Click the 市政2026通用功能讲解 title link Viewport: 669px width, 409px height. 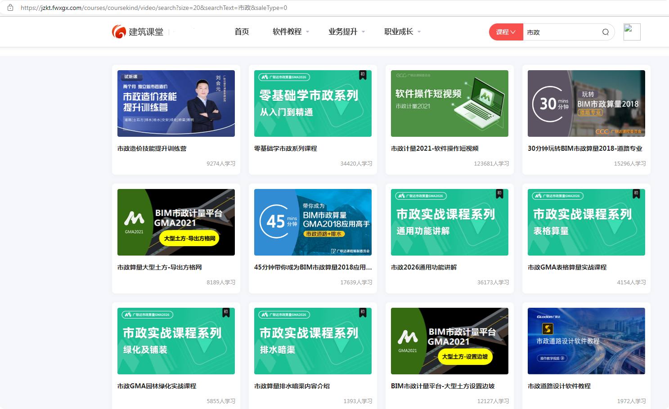coord(424,267)
